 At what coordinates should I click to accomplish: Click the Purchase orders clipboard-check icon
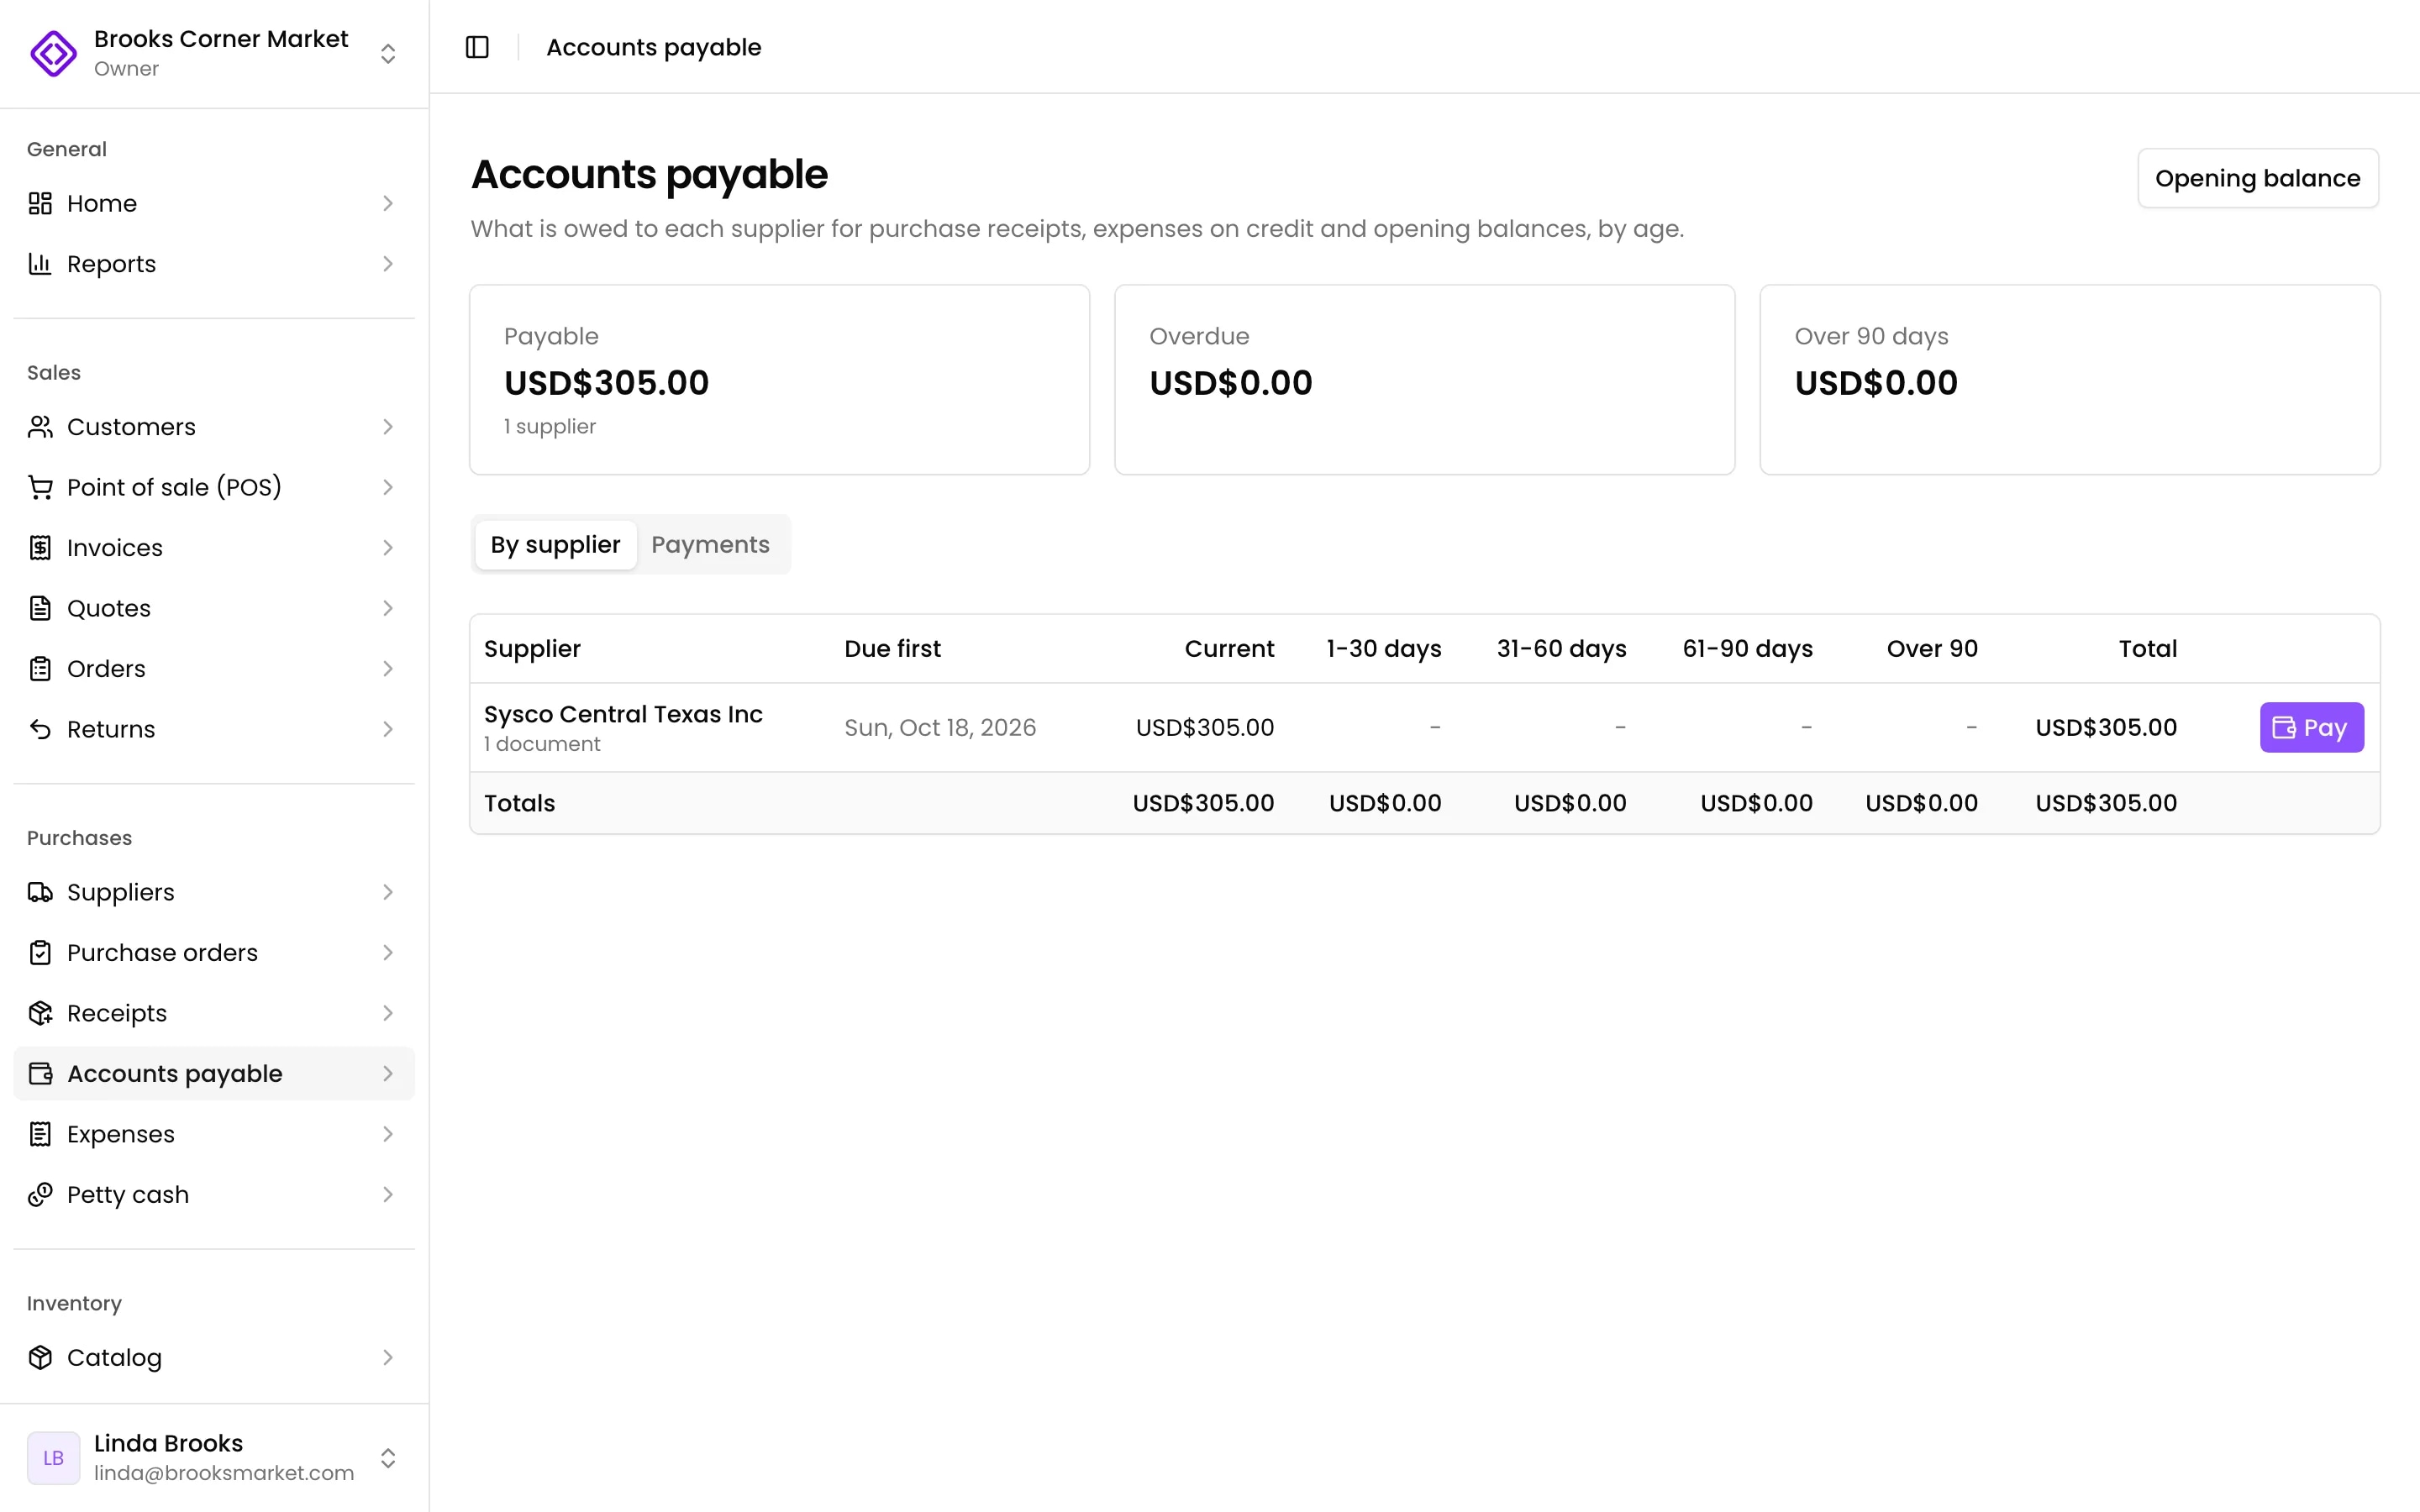click(40, 953)
